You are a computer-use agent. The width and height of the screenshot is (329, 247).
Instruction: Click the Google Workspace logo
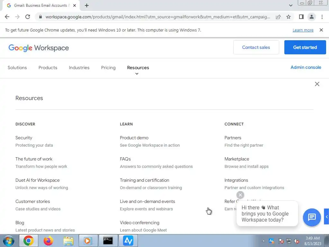pyautogui.click(x=39, y=48)
